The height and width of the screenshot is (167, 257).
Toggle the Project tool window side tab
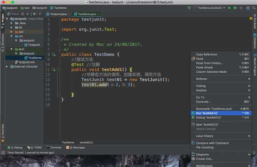pos(2,21)
